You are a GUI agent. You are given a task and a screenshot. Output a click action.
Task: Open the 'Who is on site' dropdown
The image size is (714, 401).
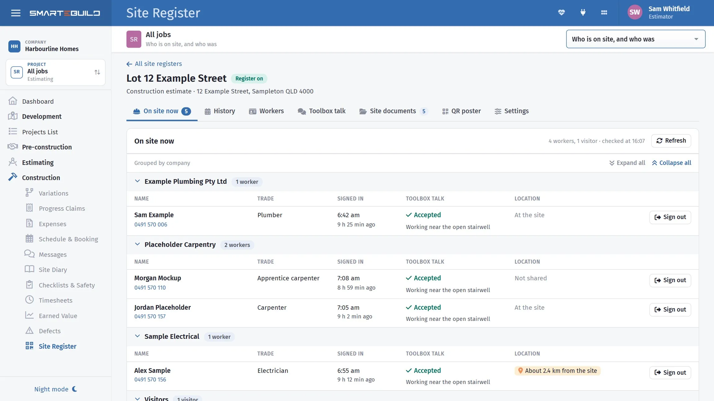point(636,39)
